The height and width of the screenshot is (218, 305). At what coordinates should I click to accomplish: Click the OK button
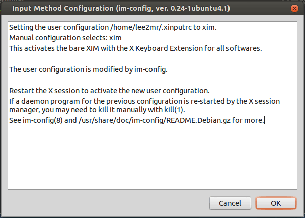click(x=275, y=204)
